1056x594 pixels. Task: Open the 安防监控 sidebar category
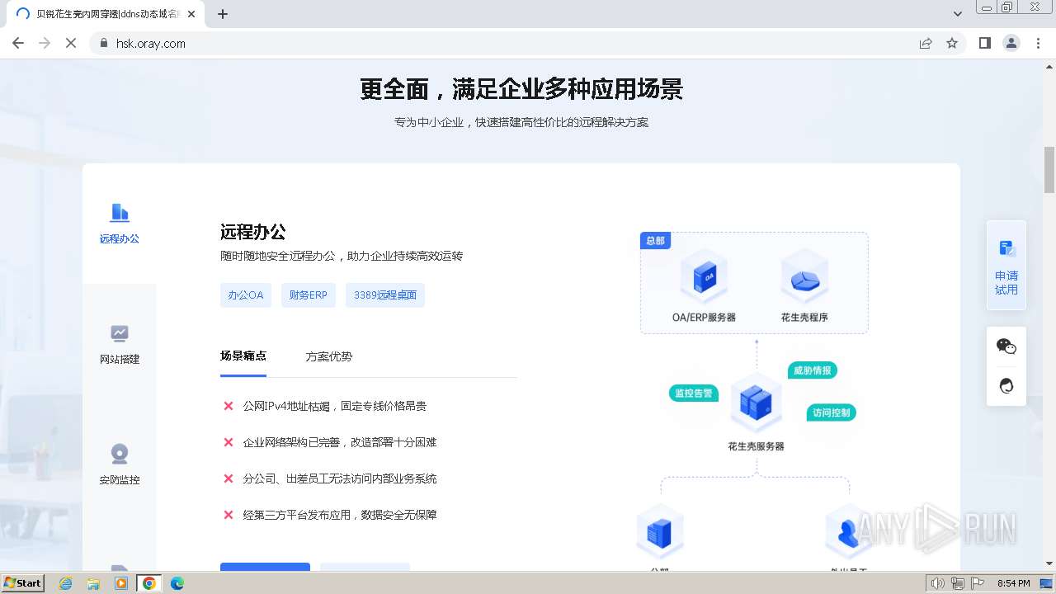[120, 464]
